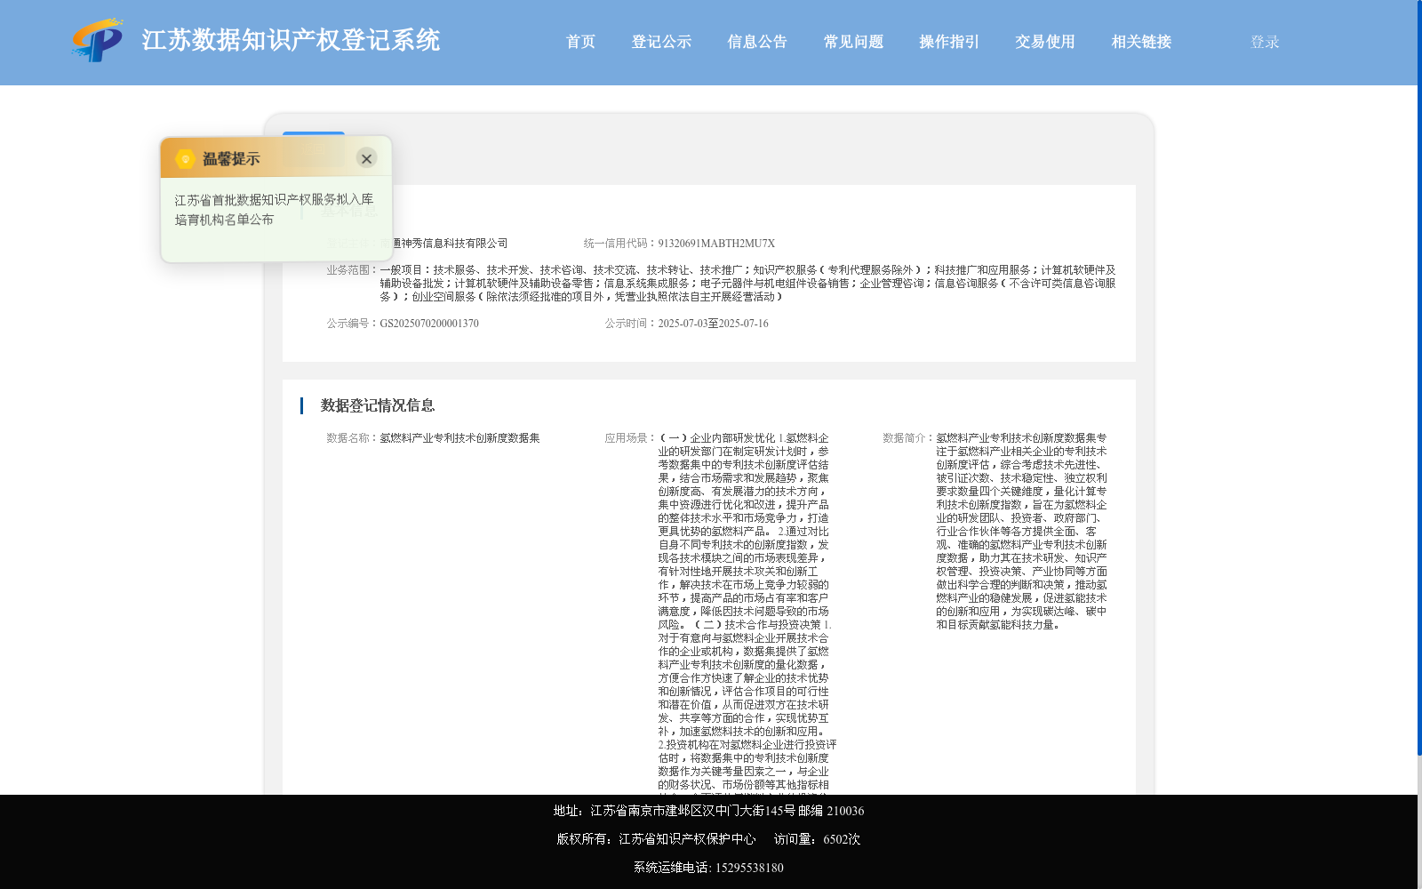Click the 登录 login link
Screen dimensions: 1422x889
(x=1265, y=42)
